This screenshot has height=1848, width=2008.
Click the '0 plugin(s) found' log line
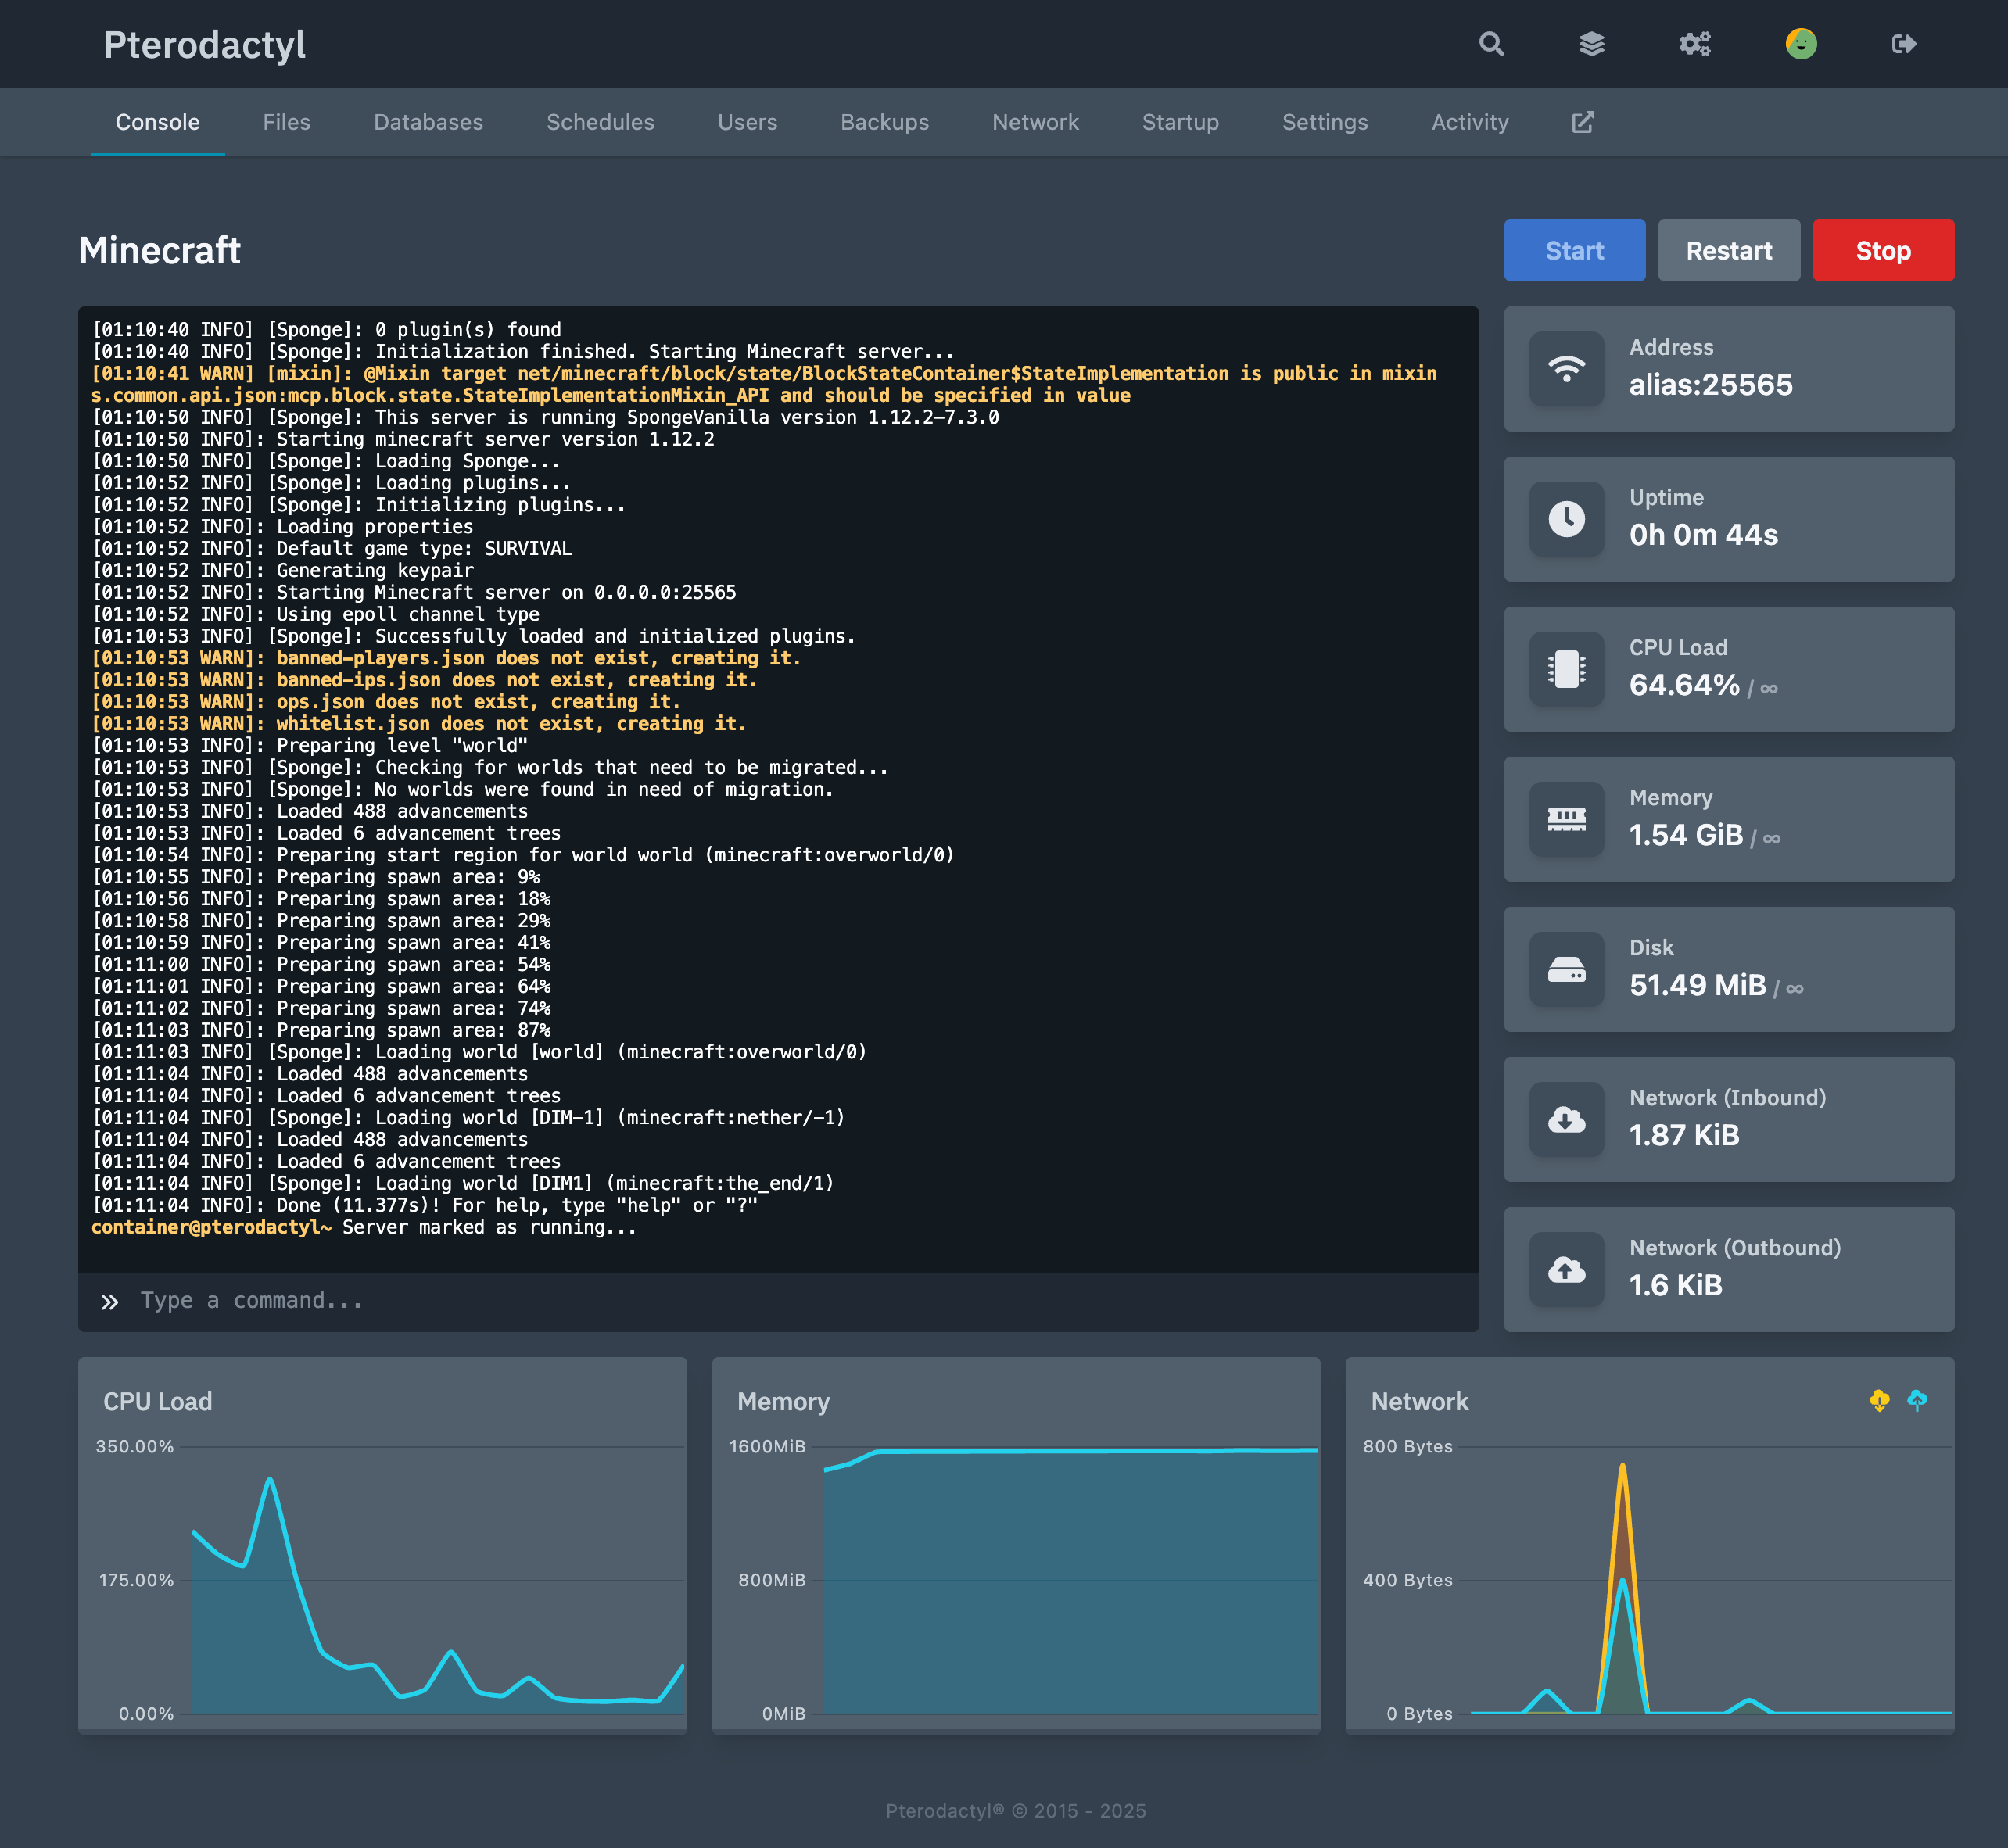click(327, 329)
